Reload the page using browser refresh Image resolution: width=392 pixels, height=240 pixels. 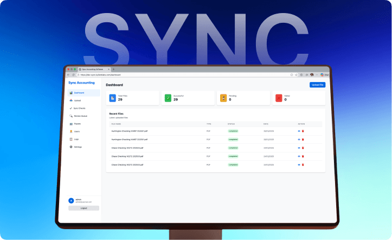coord(73,75)
